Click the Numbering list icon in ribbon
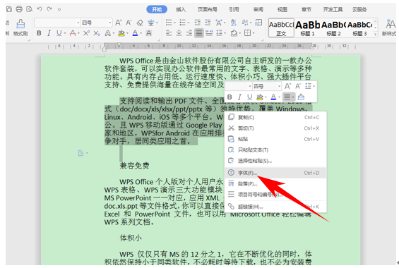Image resolution: width=399 pixels, height=268 pixels. click(x=183, y=23)
